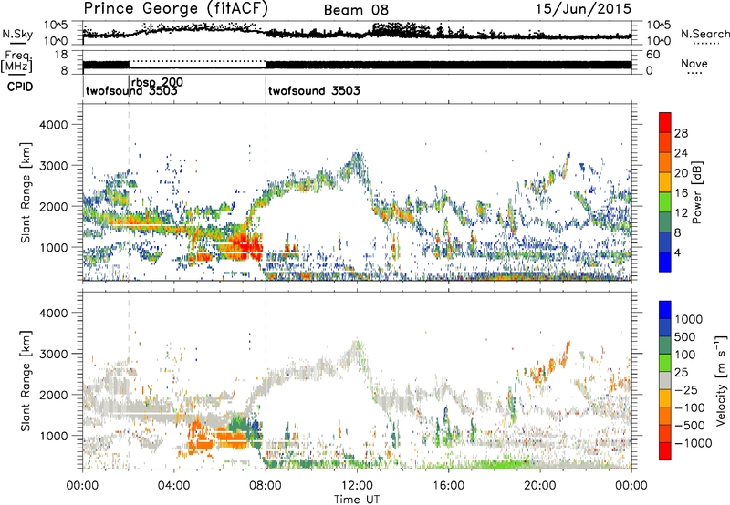
Task: Click the '28' power colorbar tick
Action: pos(681,133)
